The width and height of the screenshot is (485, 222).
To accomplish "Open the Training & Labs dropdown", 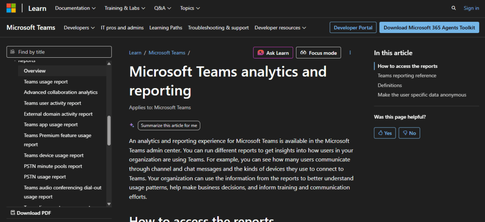I will [x=125, y=8].
